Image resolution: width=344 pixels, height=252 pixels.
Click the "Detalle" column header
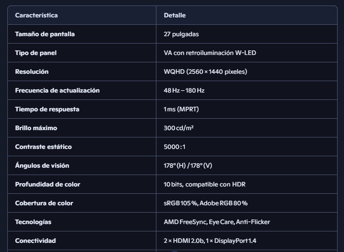[175, 15]
